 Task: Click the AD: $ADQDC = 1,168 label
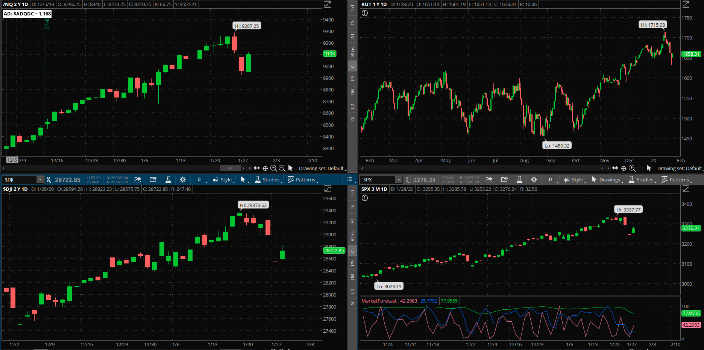pos(27,14)
